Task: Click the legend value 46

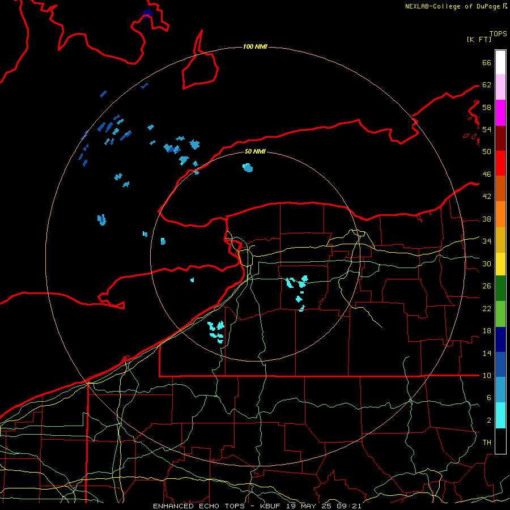Action: 487,175
